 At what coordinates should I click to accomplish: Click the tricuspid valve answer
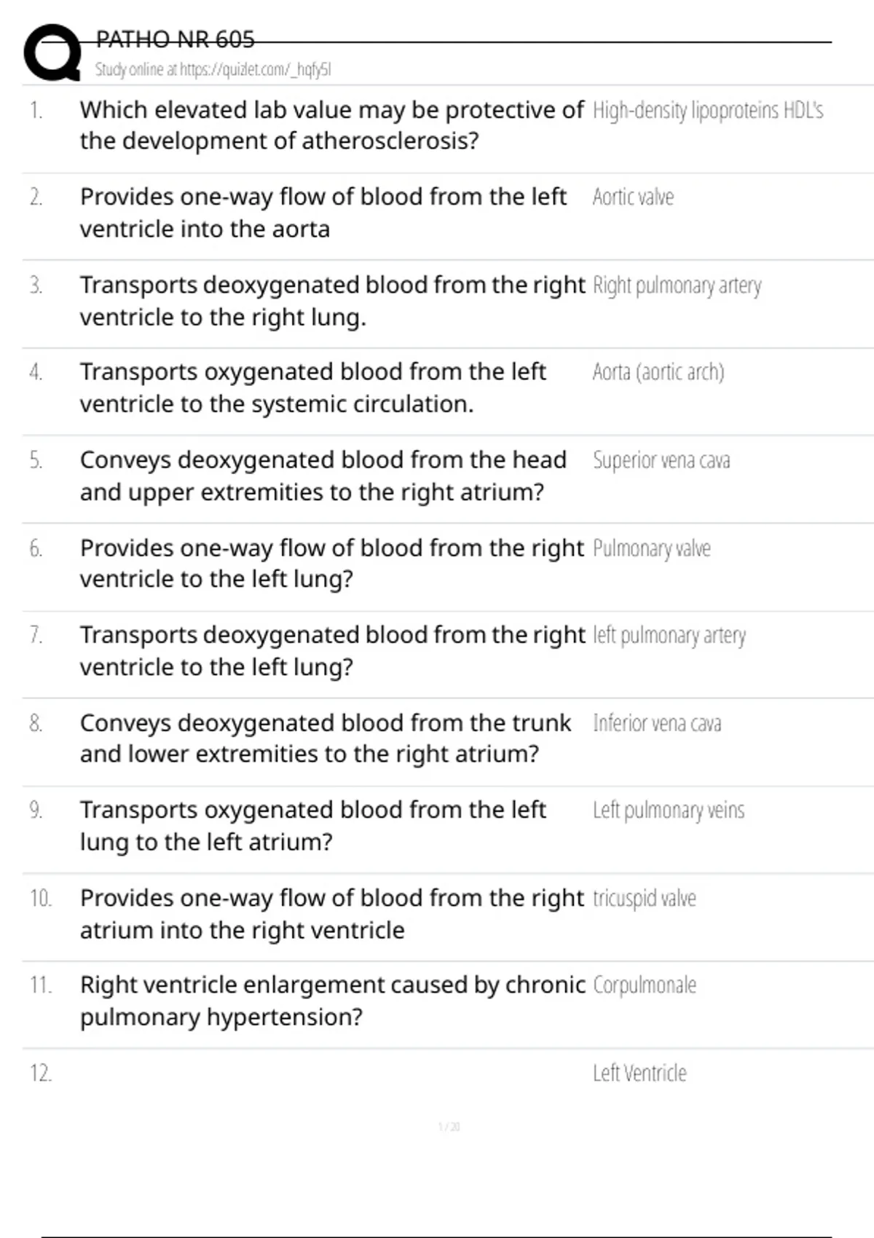point(644,899)
